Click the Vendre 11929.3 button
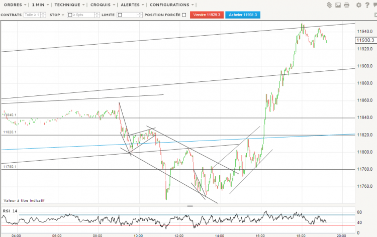The height and width of the screenshot is (237, 377). coord(207,15)
